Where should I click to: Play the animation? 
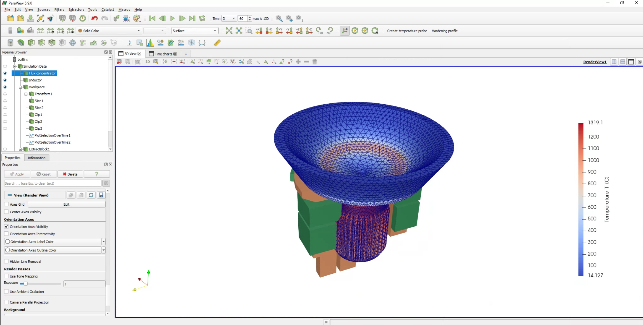click(x=172, y=18)
